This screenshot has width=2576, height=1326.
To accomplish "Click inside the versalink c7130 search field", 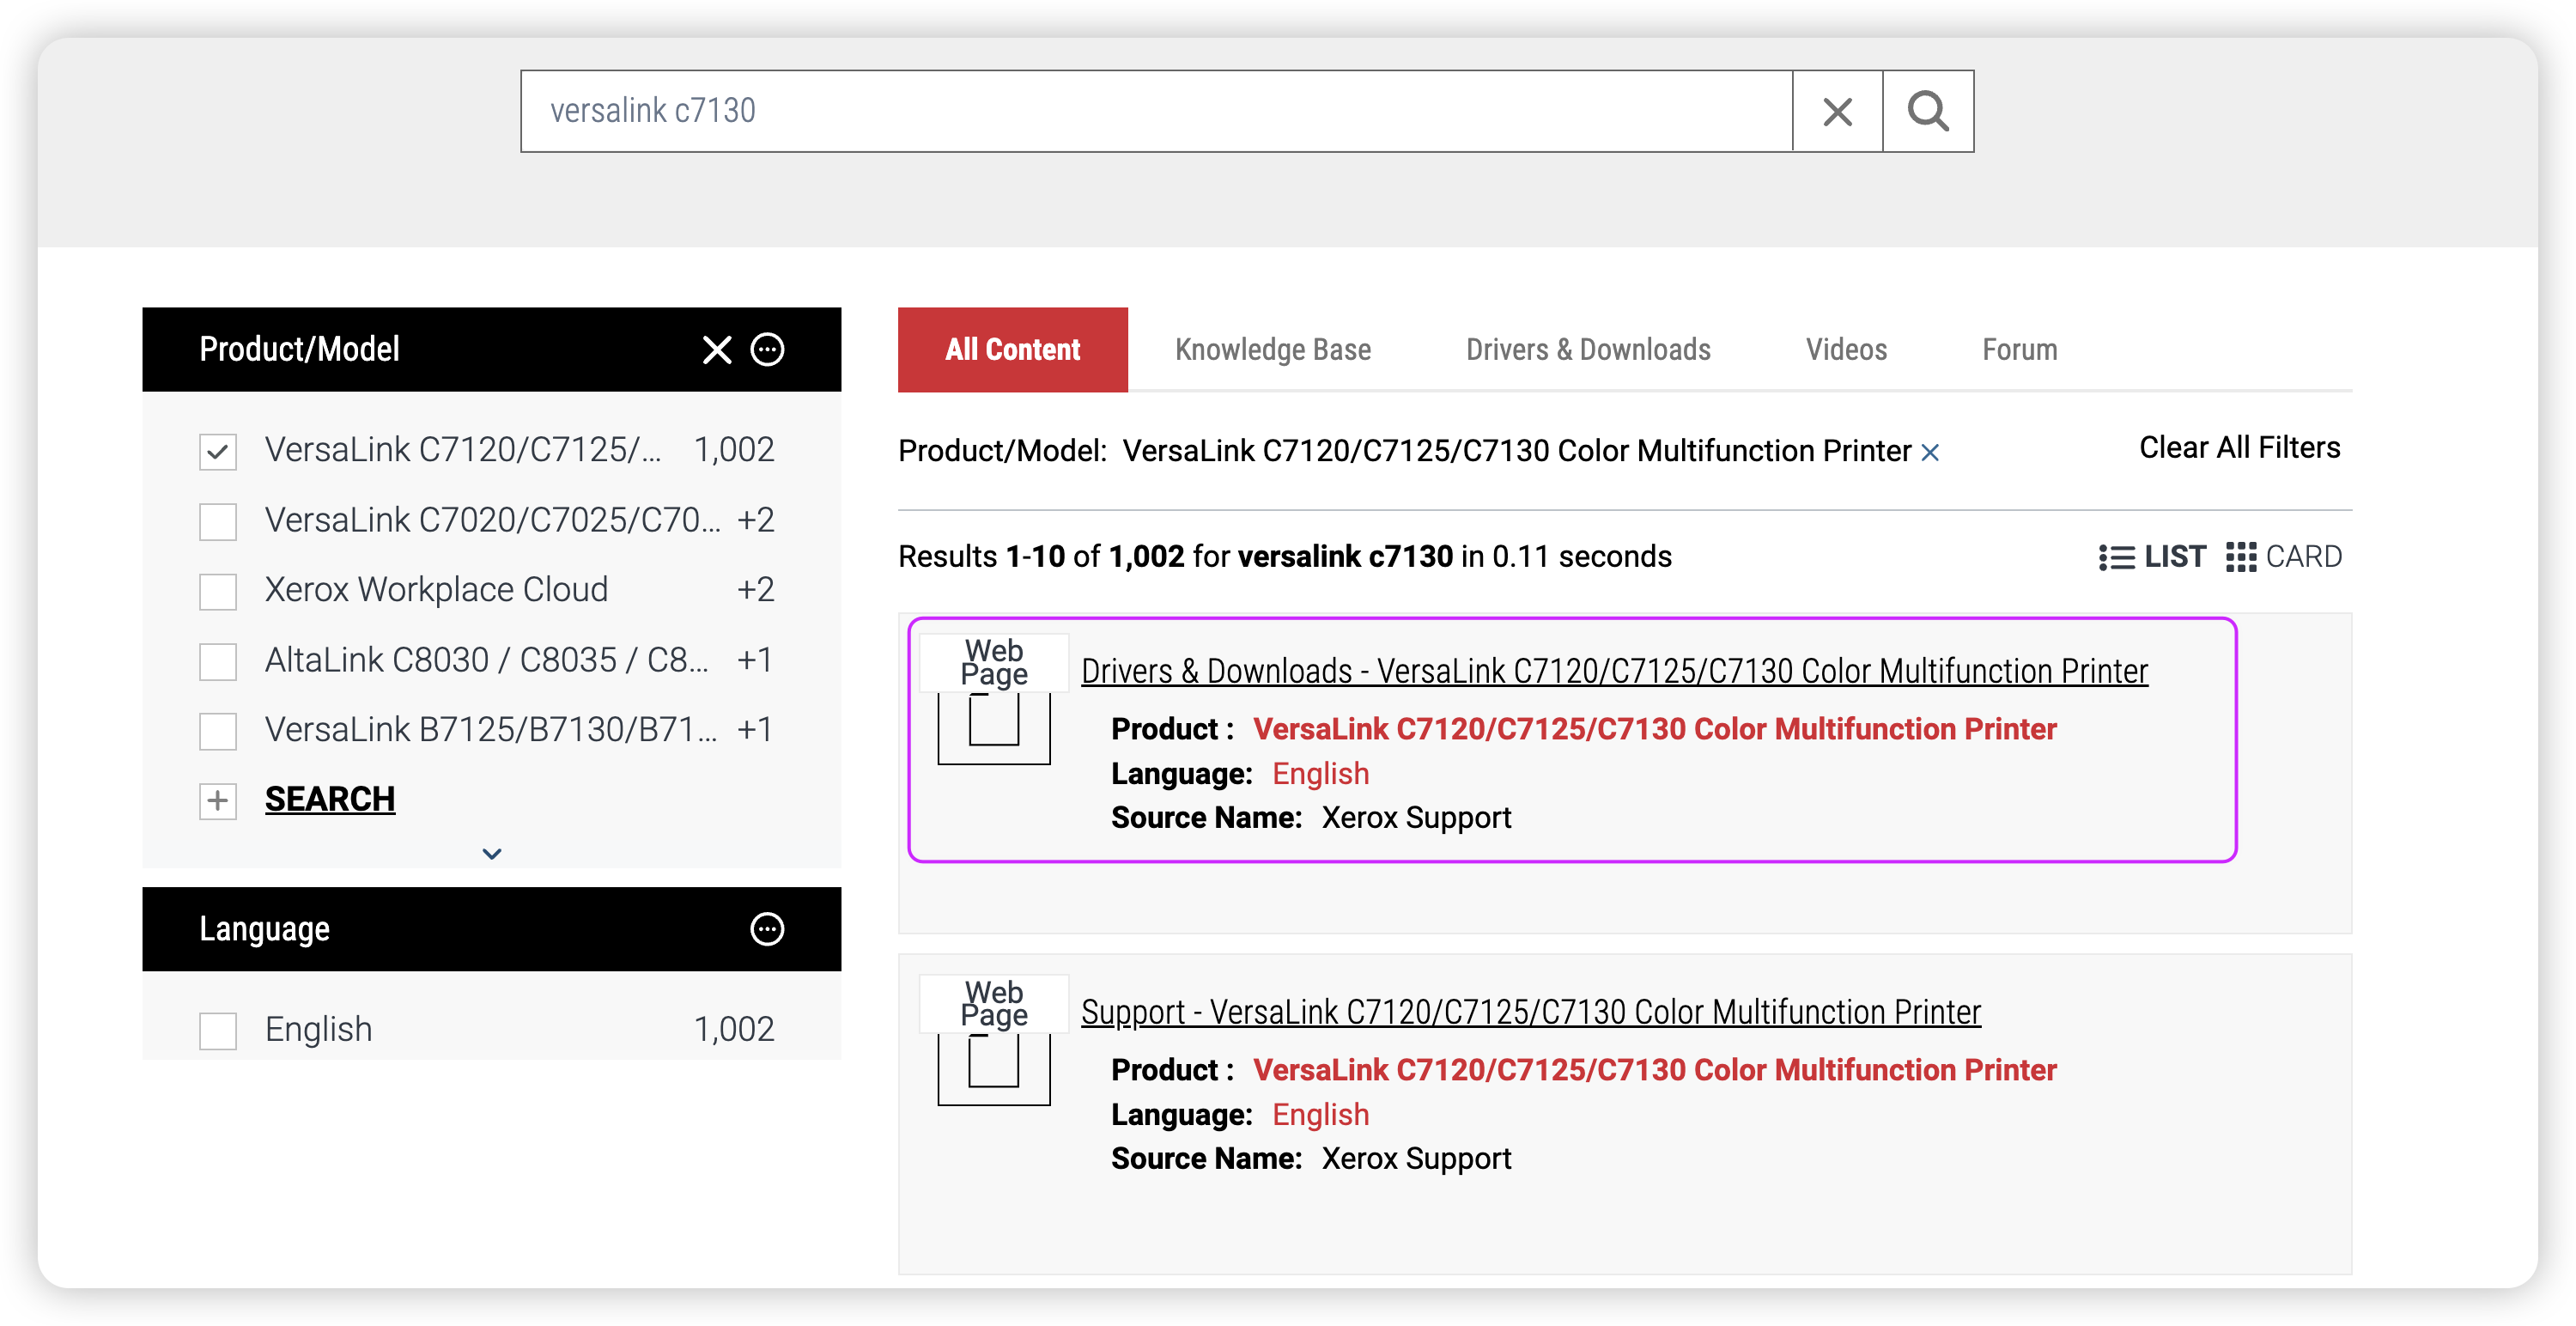I will tap(1156, 111).
